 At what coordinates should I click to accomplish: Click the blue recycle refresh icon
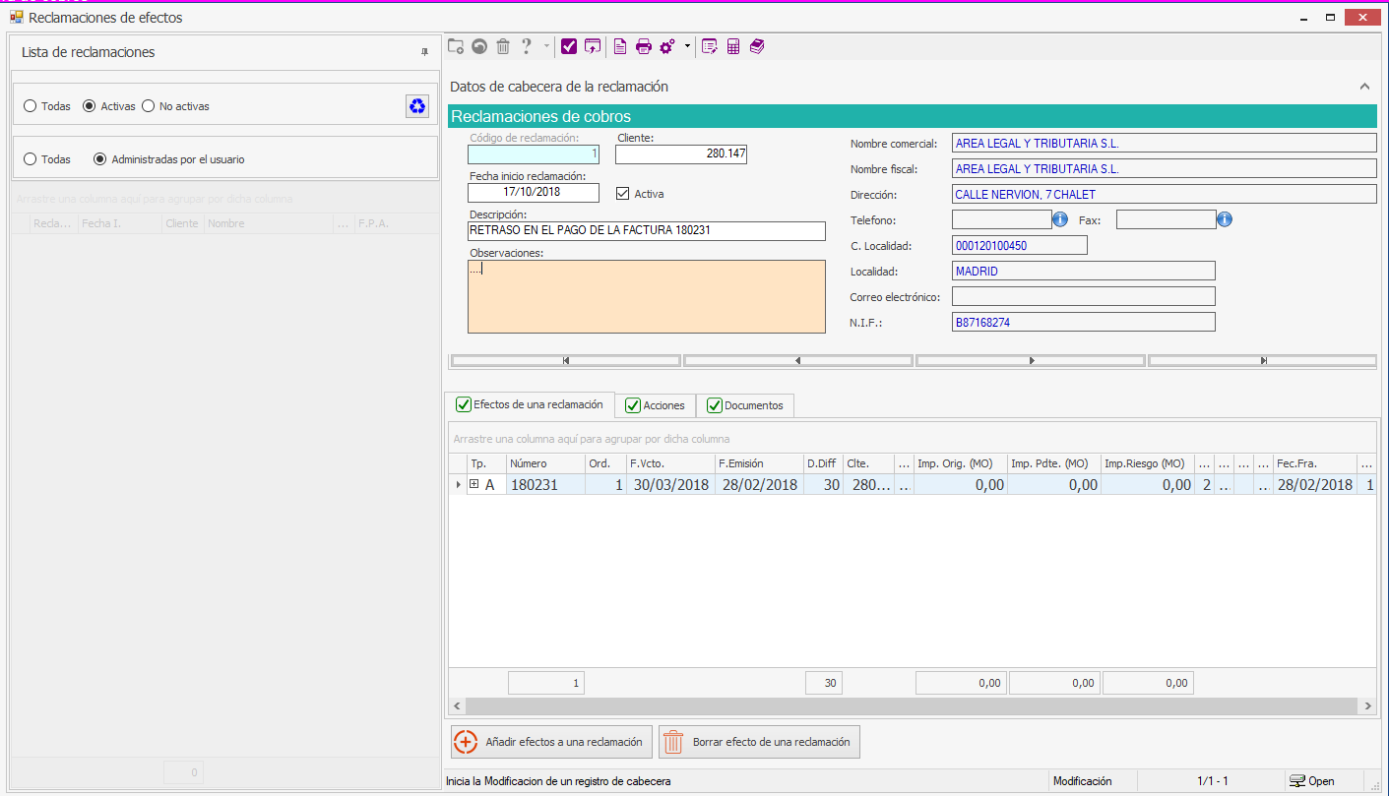[417, 106]
